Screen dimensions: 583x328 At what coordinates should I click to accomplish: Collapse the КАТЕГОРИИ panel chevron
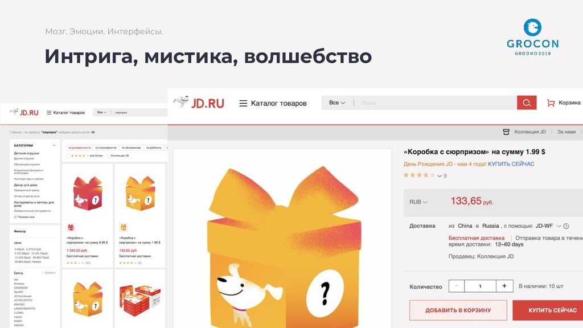click(54, 145)
